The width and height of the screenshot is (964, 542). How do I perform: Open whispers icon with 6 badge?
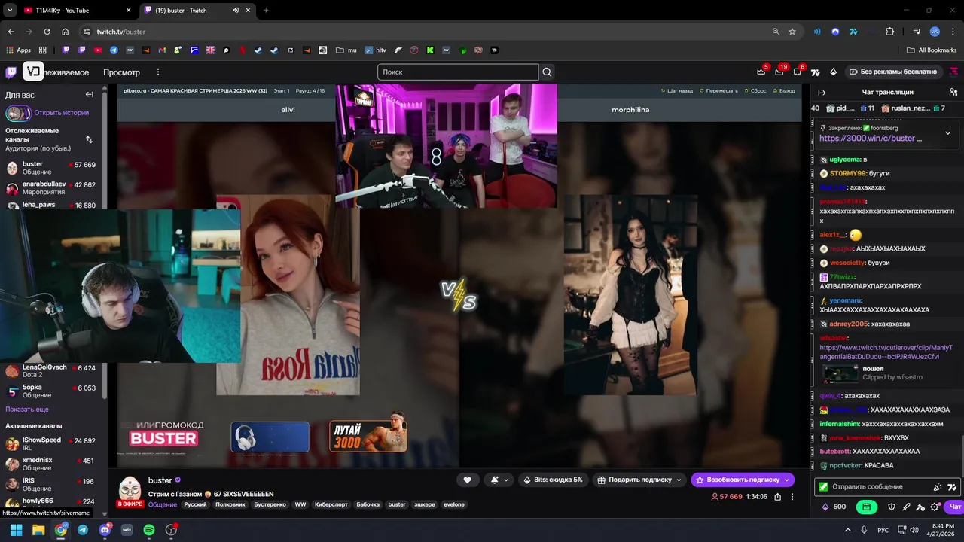(797, 72)
